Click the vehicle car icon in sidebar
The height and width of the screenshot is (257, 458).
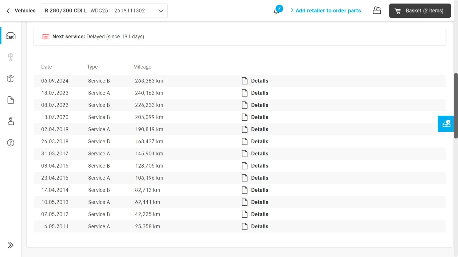pyautogui.click(x=11, y=36)
